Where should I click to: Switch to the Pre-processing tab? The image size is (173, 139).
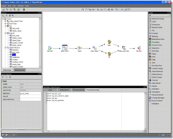[x=78, y=90]
